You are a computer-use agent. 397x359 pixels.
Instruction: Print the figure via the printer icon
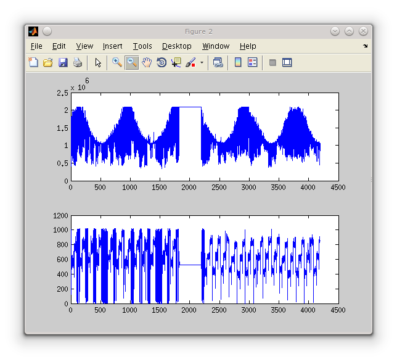coord(78,62)
